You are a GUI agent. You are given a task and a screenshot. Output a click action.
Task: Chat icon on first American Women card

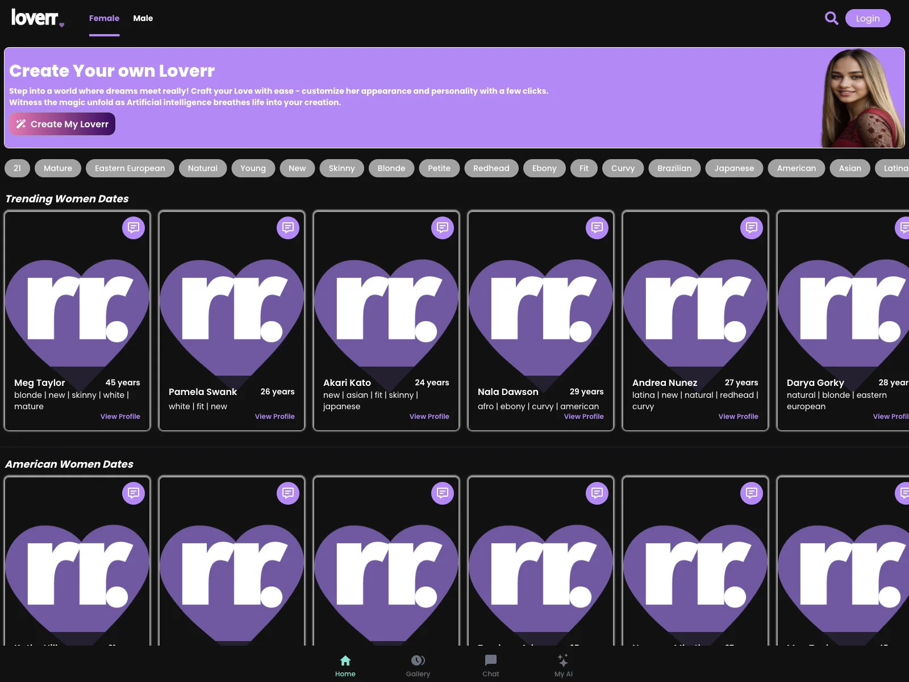point(134,493)
